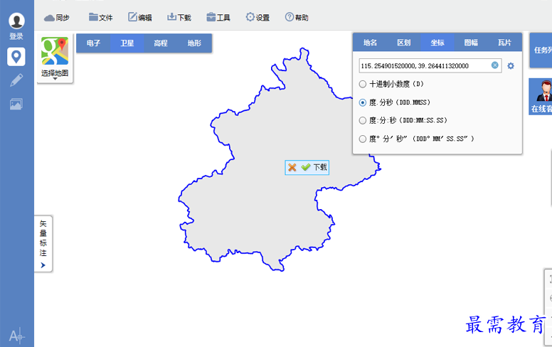This screenshot has height=347, width=552.
Task: Click the login avatar icon
Action: (16, 21)
